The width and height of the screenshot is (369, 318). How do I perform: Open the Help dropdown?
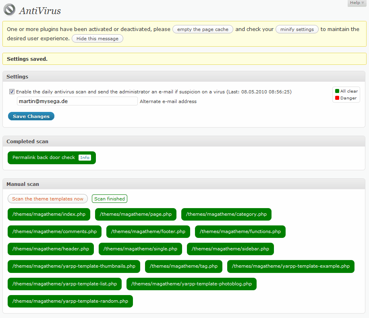pos(356,3)
